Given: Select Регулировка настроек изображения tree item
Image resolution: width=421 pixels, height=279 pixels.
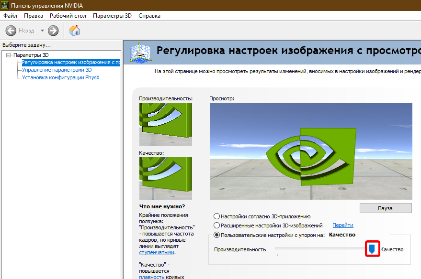Looking at the screenshot, I should pos(71,63).
